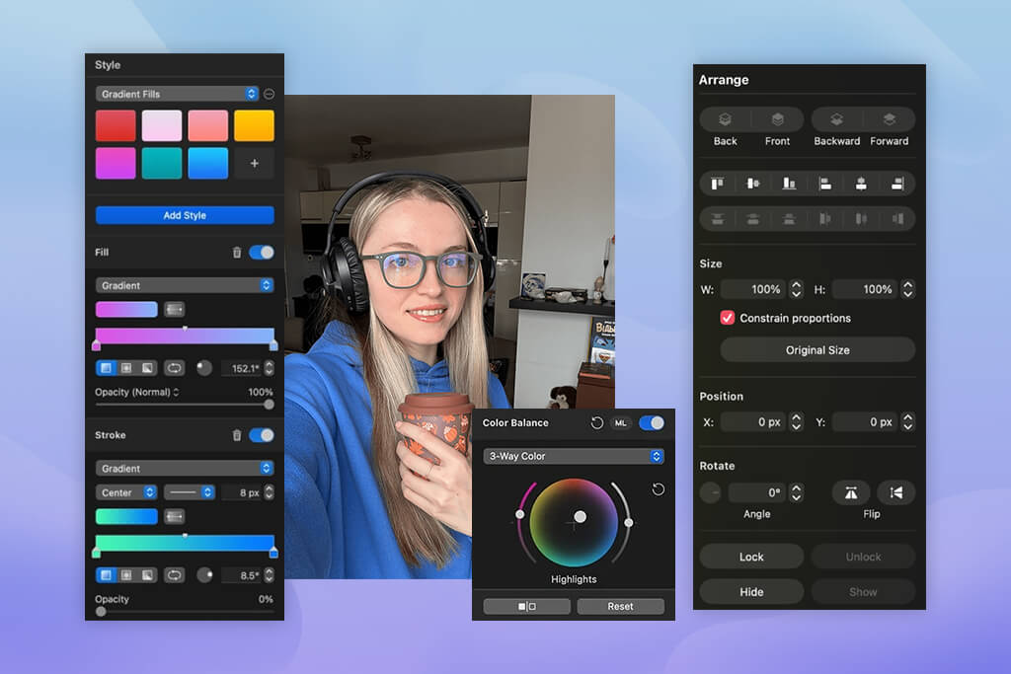Click the Highlights color wheel center point
1011x674 pixels.
click(580, 517)
